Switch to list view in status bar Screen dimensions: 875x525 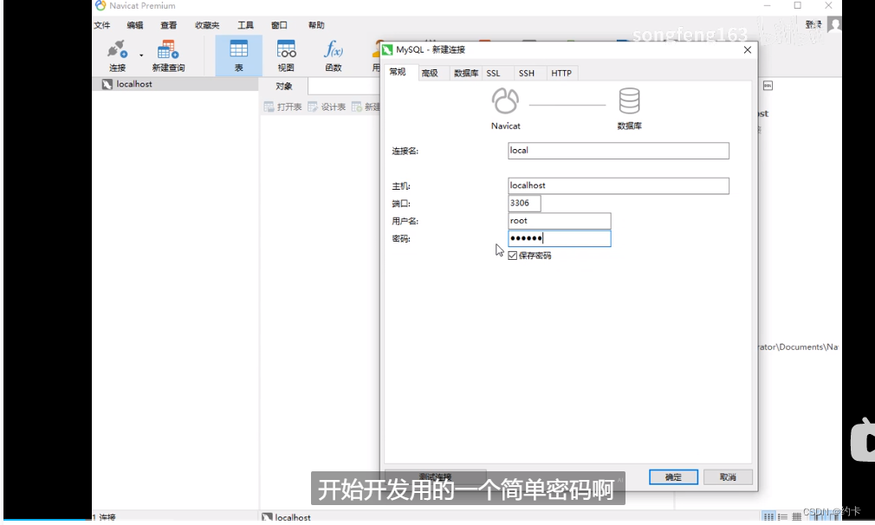(782, 516)
